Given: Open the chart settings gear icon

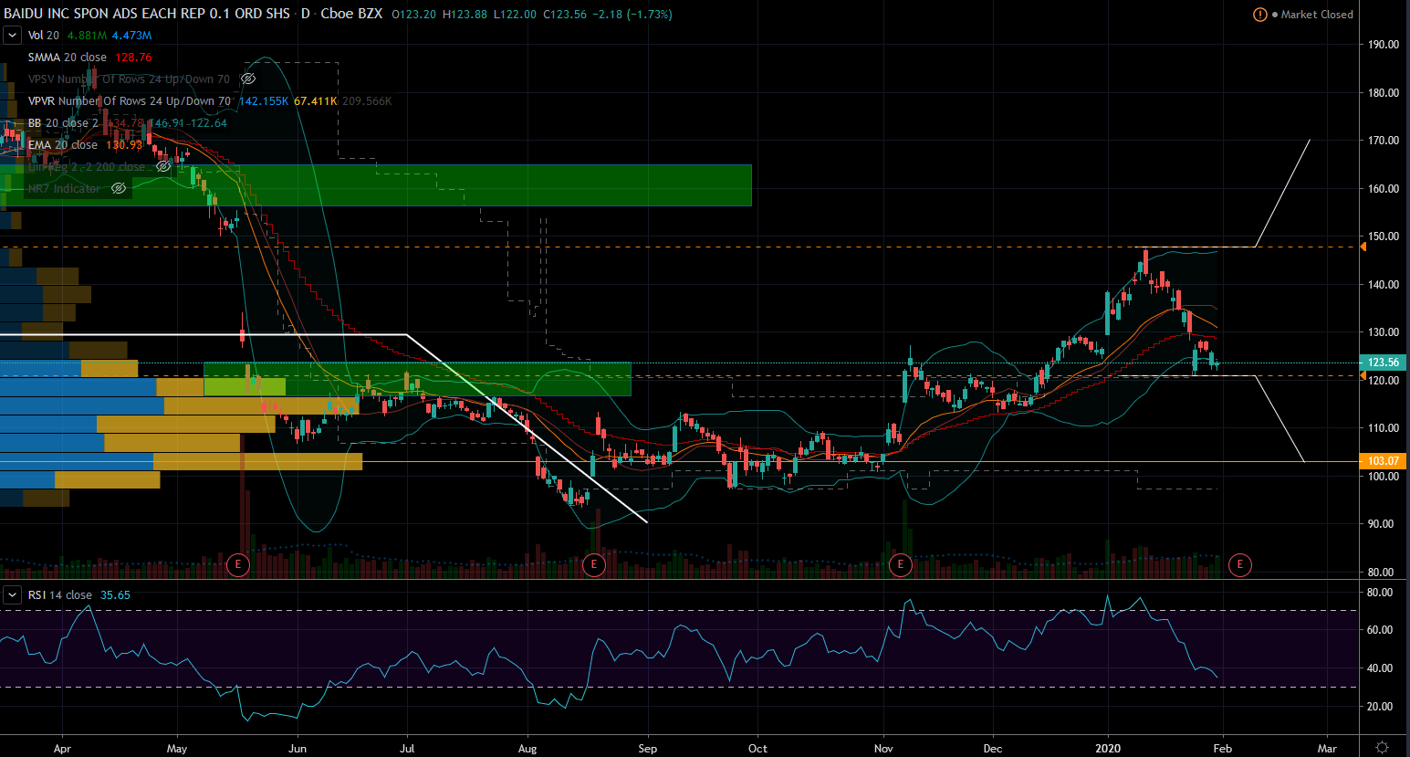Looking at the screenshot, I should [1383, 748].
